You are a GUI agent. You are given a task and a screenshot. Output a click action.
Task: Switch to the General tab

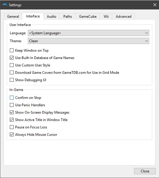tap(13, 17)
